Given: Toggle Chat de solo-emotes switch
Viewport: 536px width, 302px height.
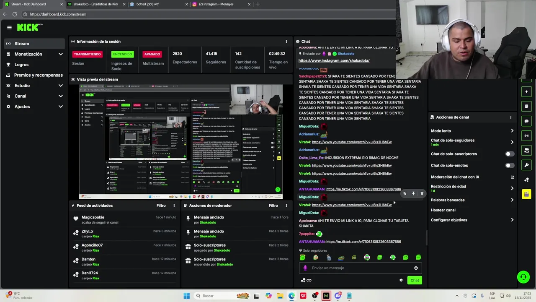Looking at the screenshot, I should (510, 166).
